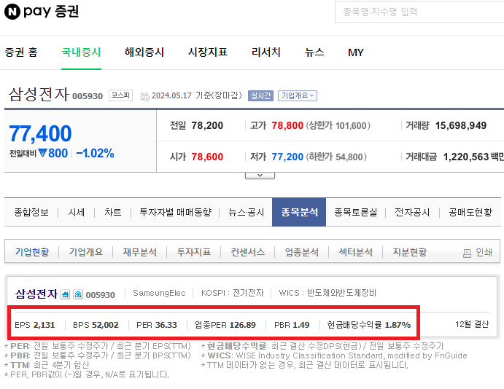Viewport: 504px width, 389px height.
Task: Click the 전일 78,200 value
Action: pyautogui.click(x=207, y=125)
